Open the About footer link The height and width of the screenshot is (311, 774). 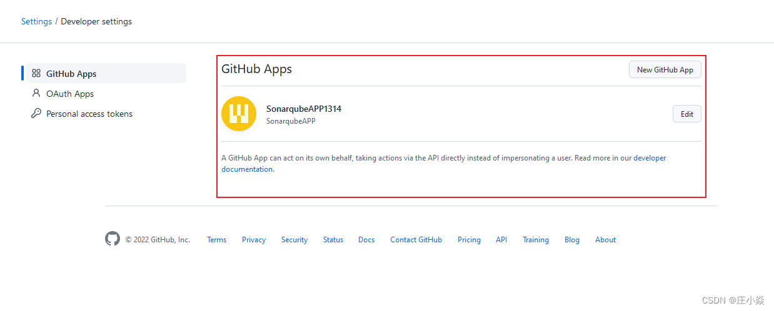(x=605, y=240)
